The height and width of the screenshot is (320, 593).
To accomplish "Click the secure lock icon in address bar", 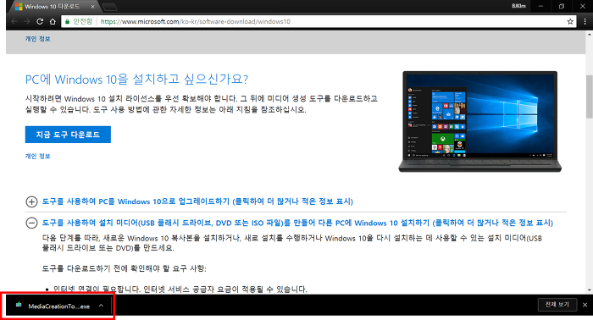I will tap(67, 21).
